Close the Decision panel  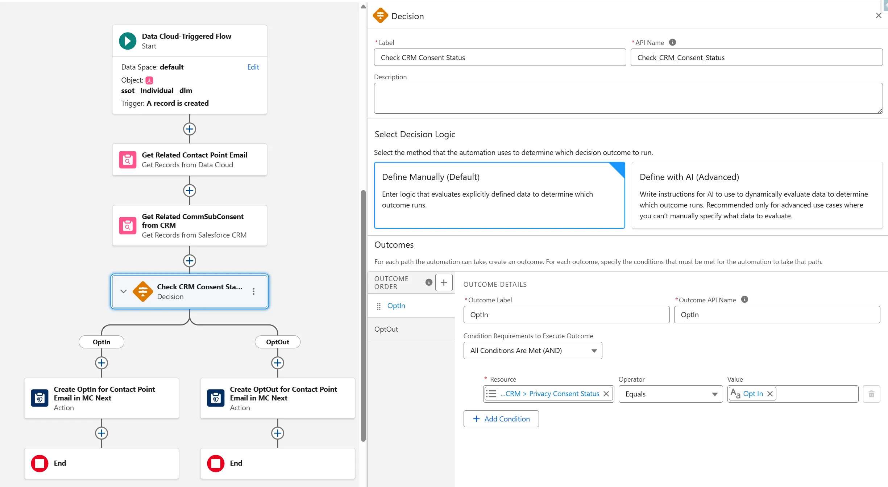point(879,16)
